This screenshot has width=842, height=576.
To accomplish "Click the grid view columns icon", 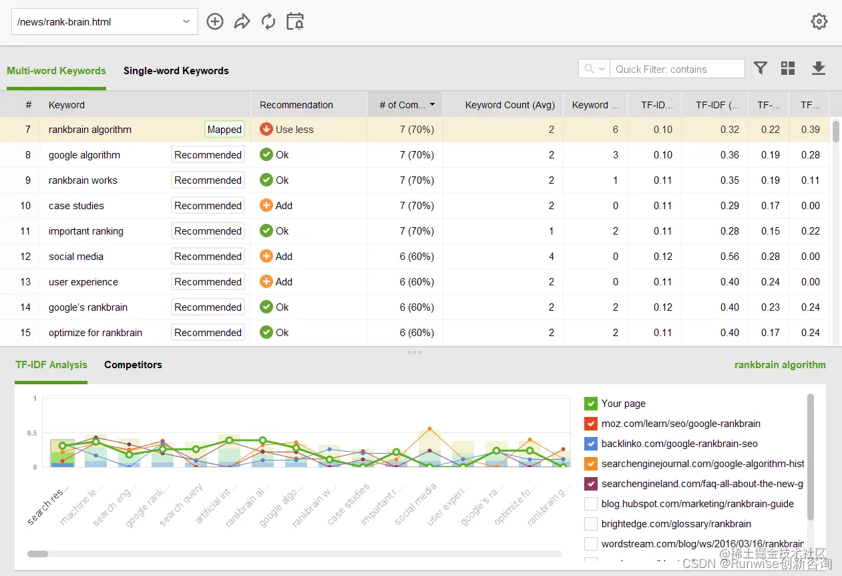I will 788,68.
